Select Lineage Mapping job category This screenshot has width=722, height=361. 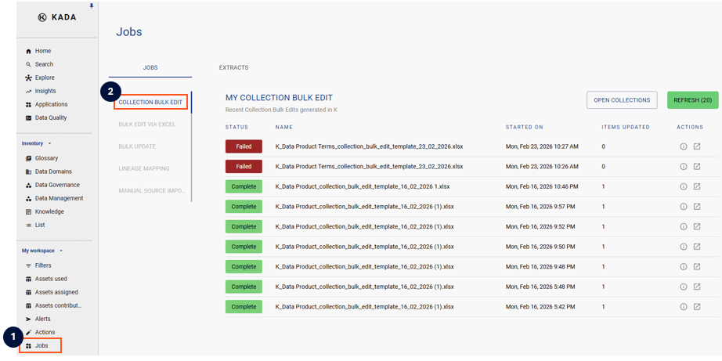pos(144,168)
